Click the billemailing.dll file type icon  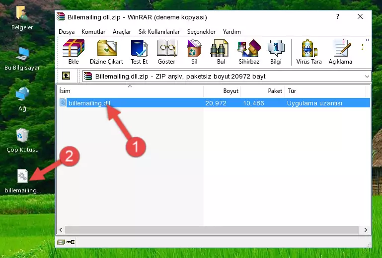[63, 103]
